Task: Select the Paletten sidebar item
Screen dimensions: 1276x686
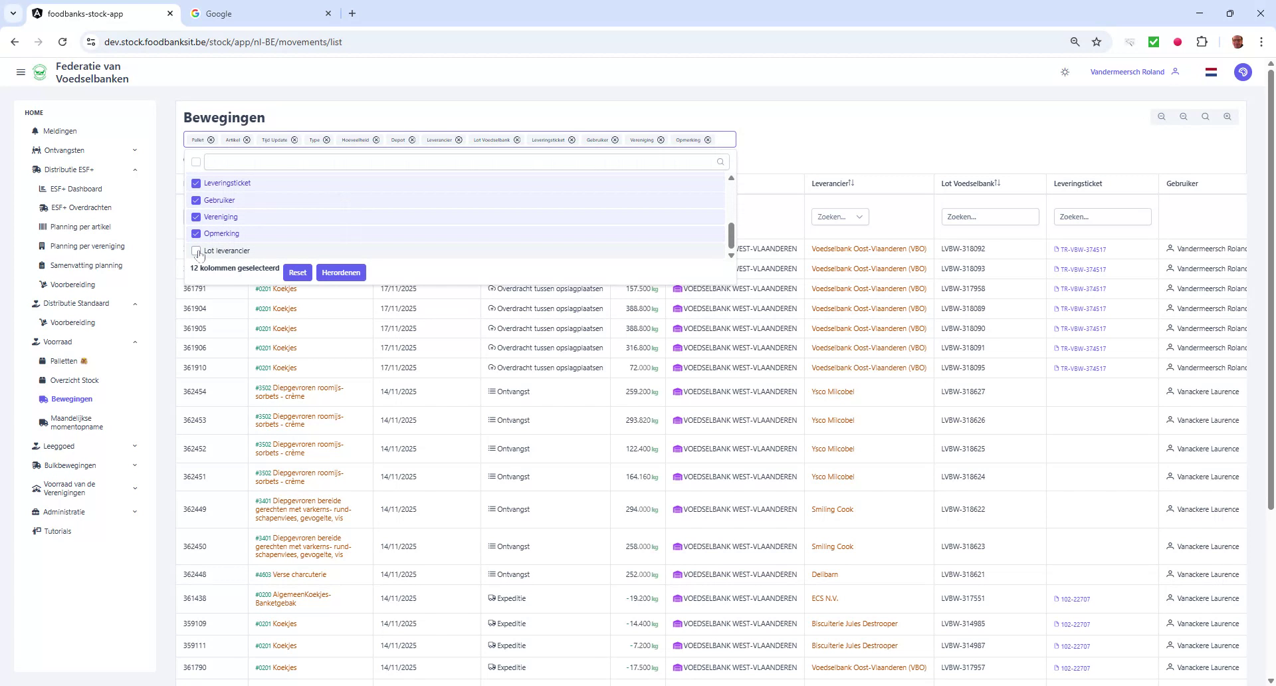Action: coord(64,361)
